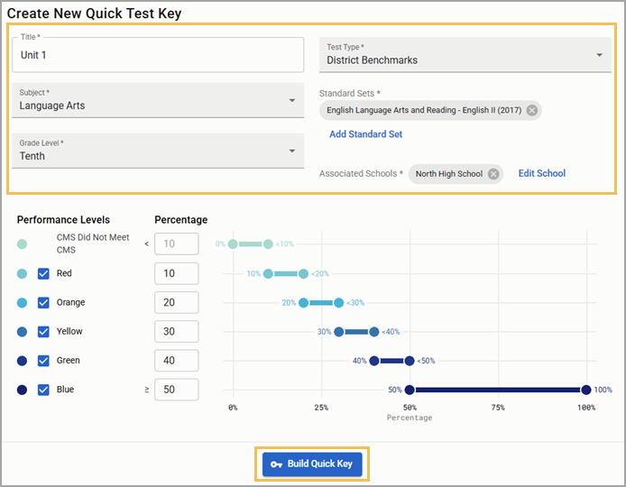Click the Blue level color swatch
Screen dimensions: 626x487
pos(22,390)
